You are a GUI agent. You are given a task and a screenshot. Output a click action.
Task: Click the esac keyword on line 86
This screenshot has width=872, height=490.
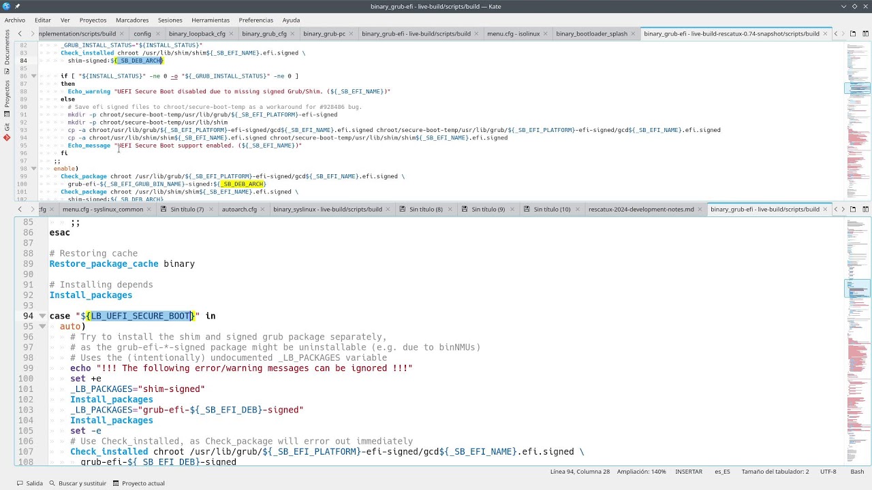[59, 232]
